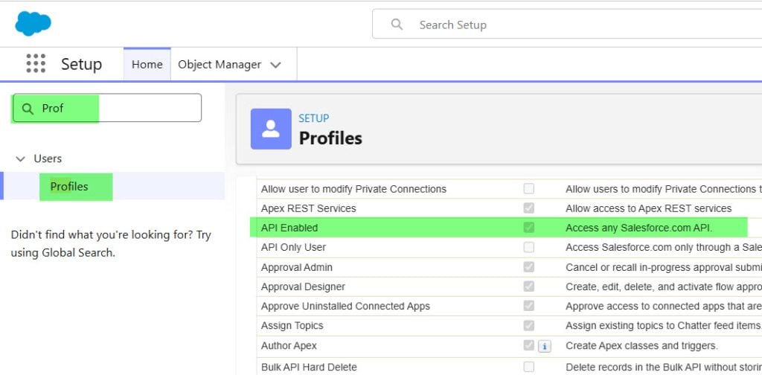
Task: Click 'Create, edit, delete, and activate flow' description
Action: click(664, 286)
